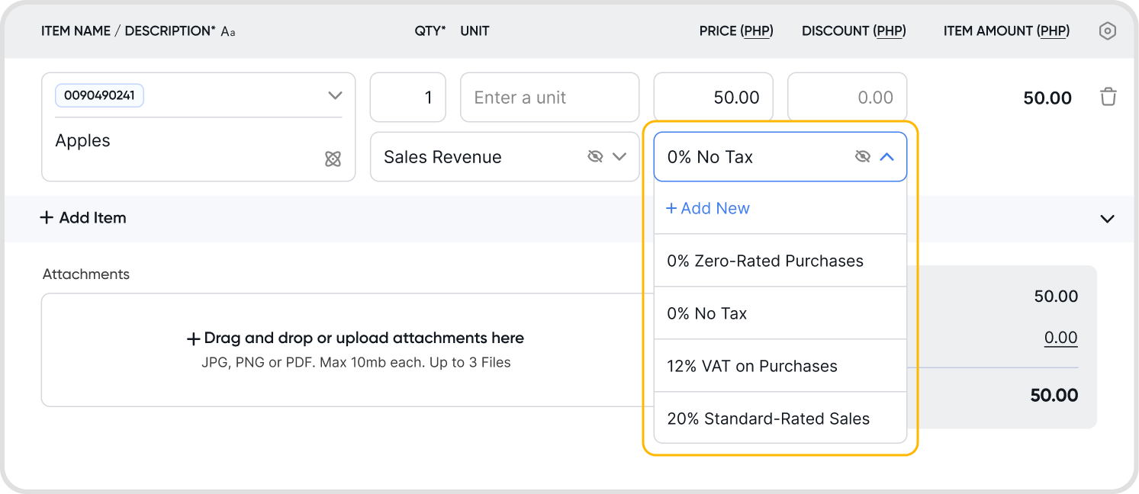Image resolution: width=1139 pixels, height=494 pixels.
Task: Toggle the eye-slash icon on Sales Revenue
Action: tap(595, 156)
